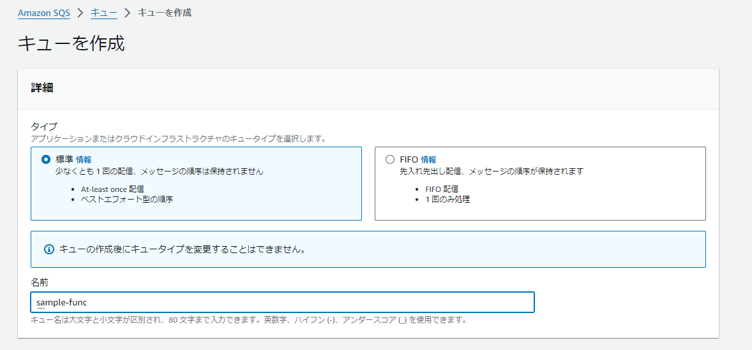Click the 名前 field label

coord(40,283)
